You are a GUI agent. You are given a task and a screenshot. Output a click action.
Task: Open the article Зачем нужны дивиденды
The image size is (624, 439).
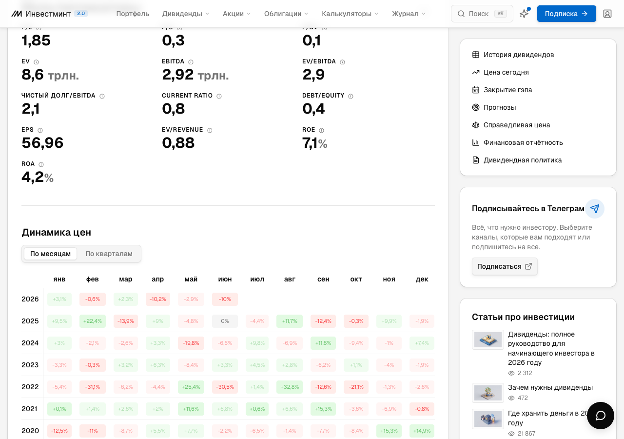pos(550,387)
